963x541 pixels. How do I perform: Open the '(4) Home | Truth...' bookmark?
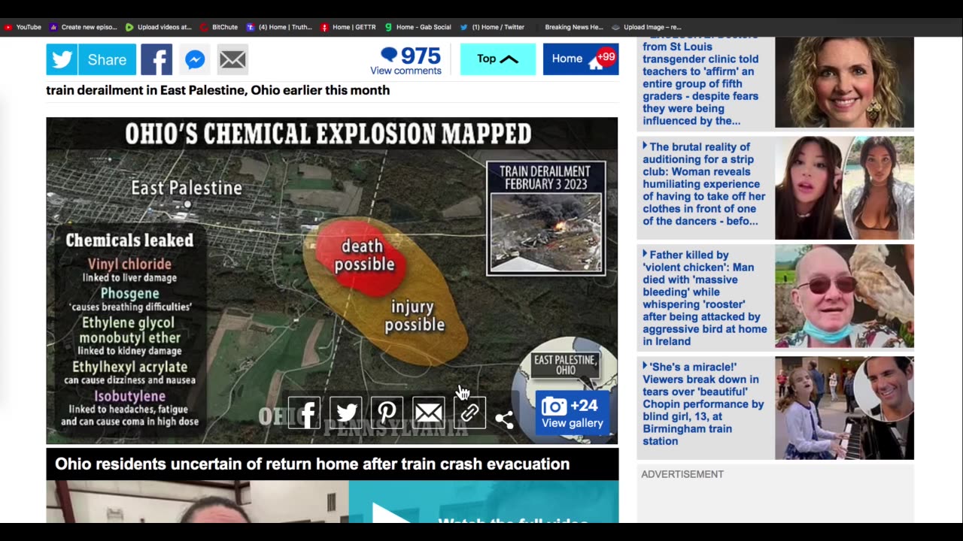pyautogui.click(x=279, y=27)
